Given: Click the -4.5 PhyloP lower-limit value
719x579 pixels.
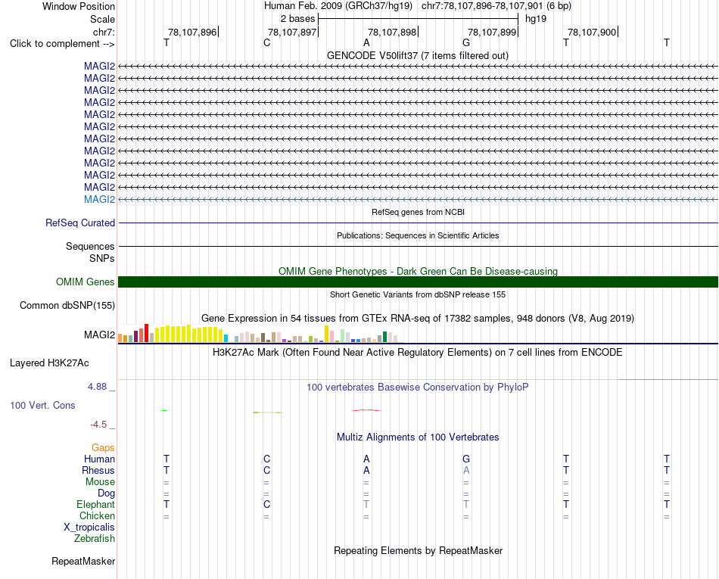Looking at the screenshot, I should pos(98,425).
